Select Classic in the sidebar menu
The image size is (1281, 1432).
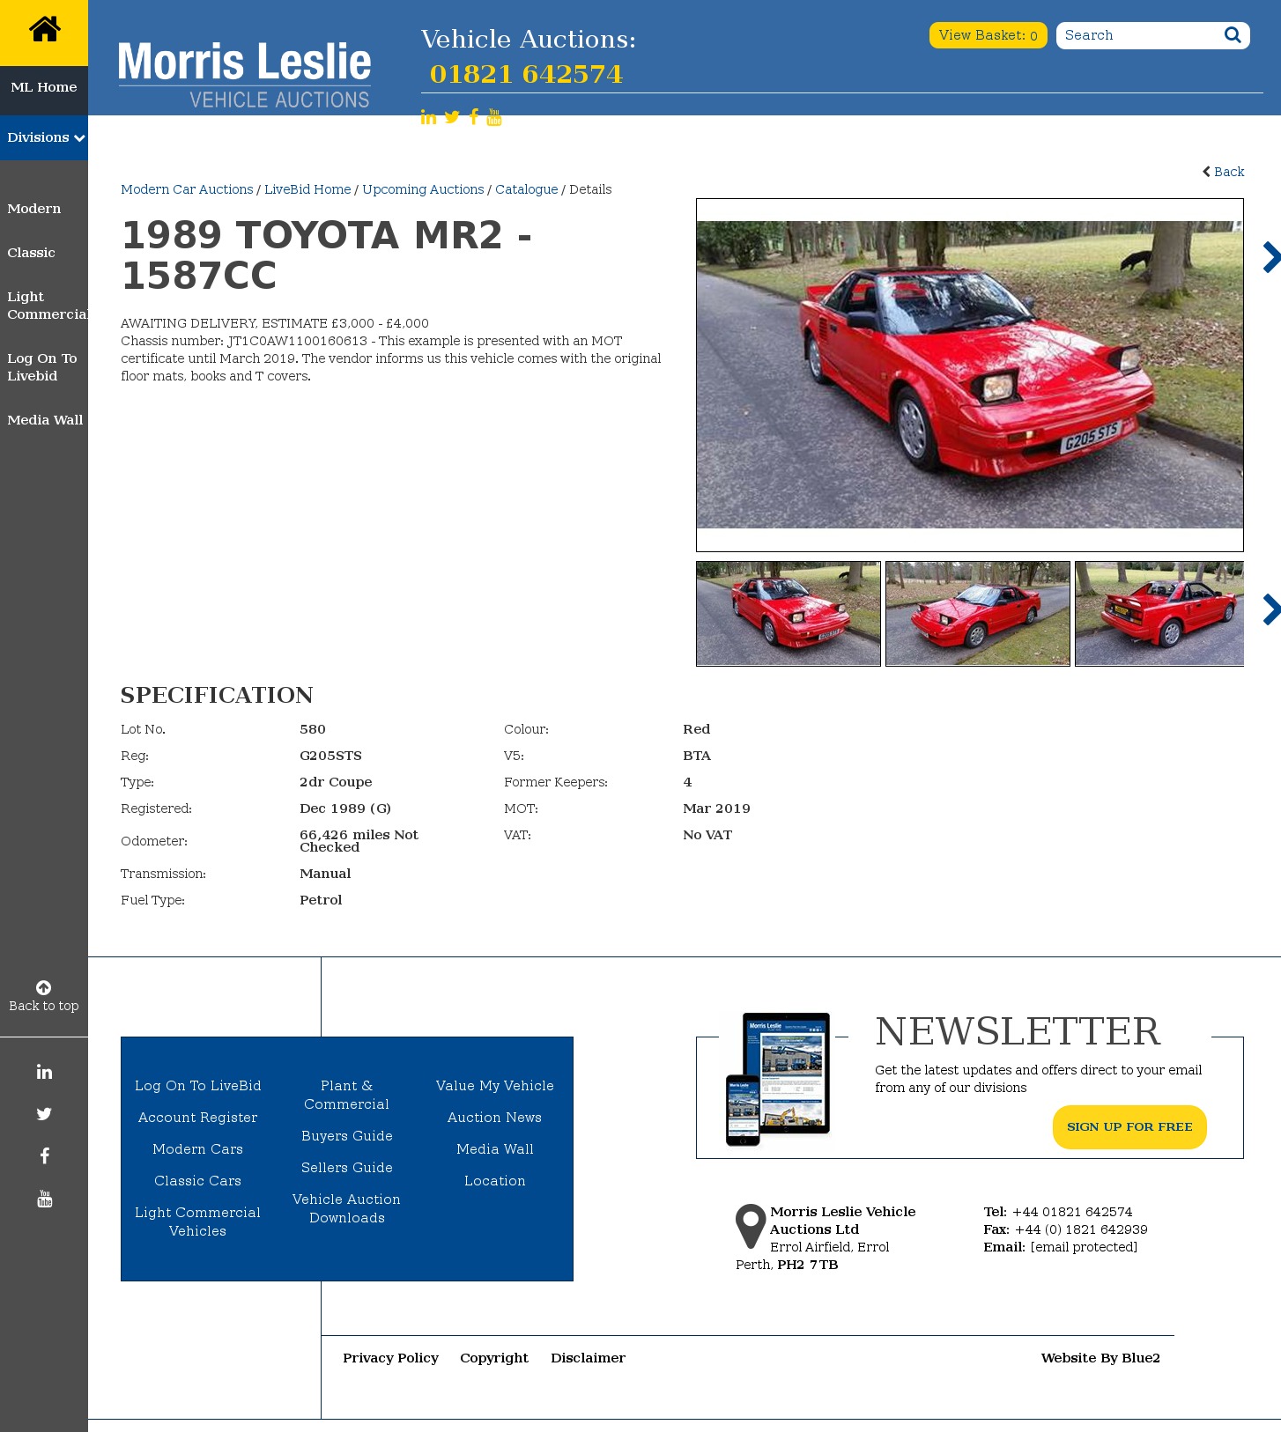tap(31, 253)
